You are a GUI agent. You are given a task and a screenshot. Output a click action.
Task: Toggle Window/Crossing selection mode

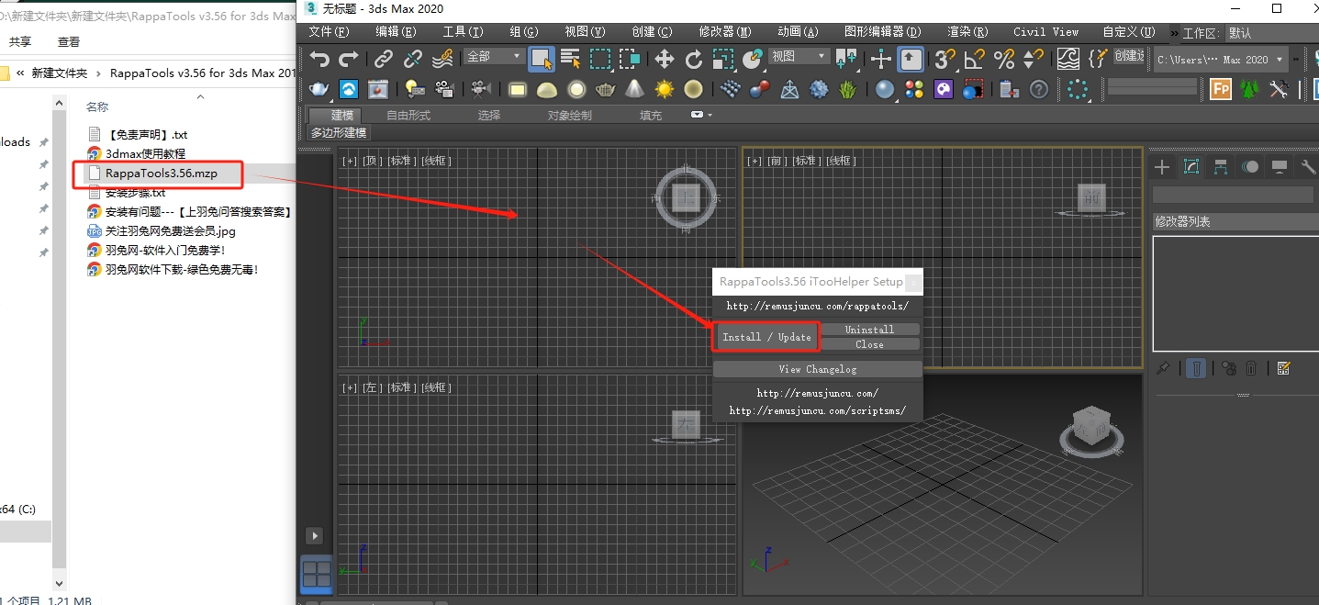pos(630,60)
